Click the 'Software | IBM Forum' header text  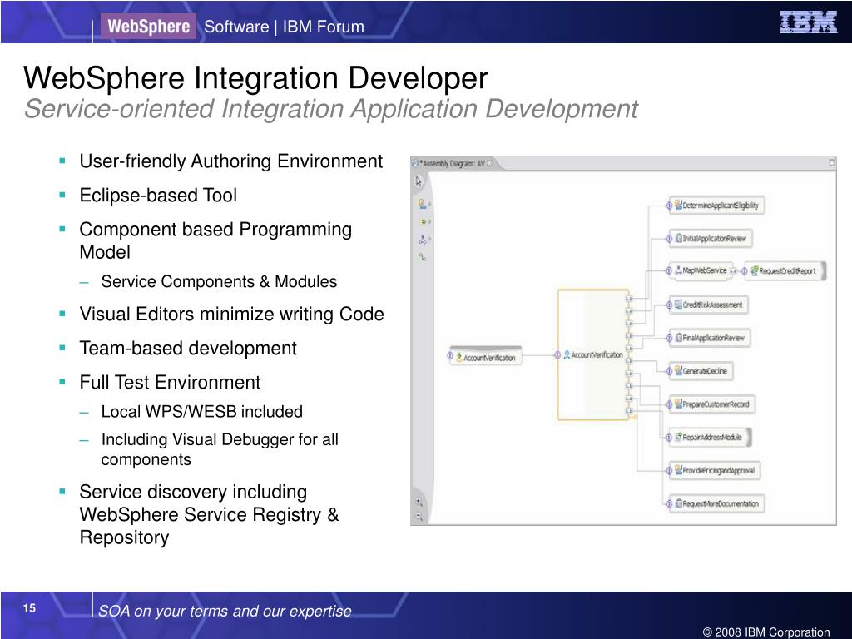tap(285, 27)
